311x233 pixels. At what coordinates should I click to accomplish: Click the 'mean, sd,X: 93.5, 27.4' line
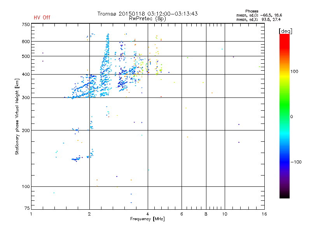tap(259, 19)
